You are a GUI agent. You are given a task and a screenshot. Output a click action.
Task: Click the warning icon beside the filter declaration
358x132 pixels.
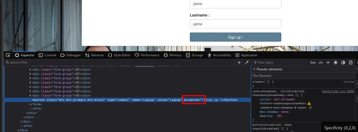pos(309,103)
